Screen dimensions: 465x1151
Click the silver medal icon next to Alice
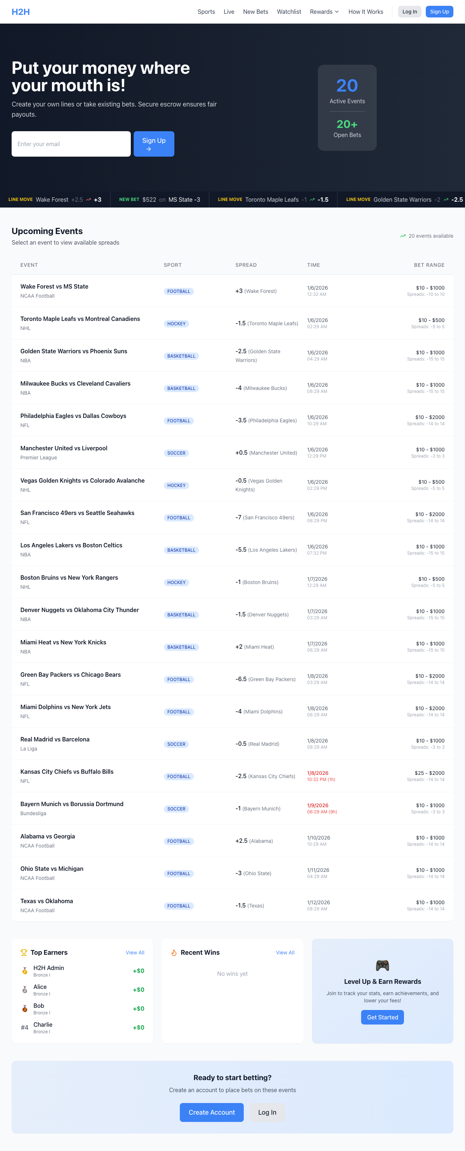(25, 989)
